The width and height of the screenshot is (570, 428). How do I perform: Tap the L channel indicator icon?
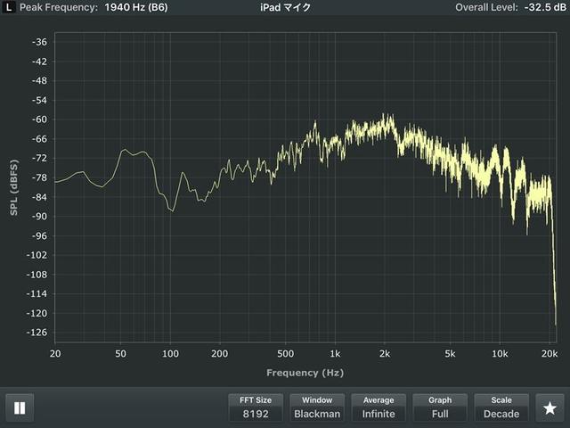[9, 7]
